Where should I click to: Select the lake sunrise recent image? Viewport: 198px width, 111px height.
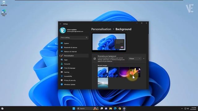pyautogui.click(x=103, y=83)
